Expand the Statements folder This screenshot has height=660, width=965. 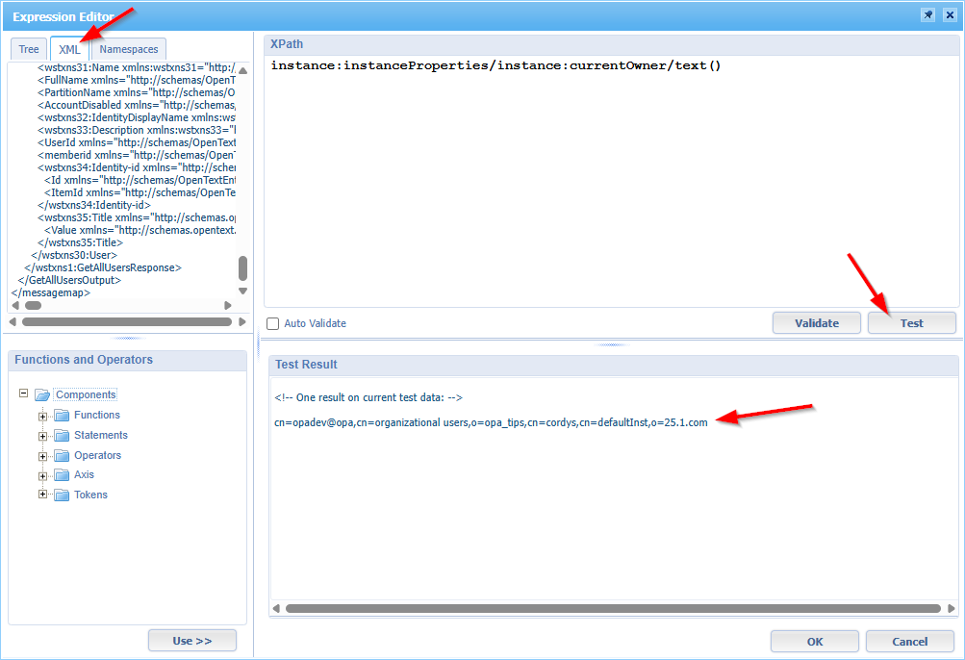tap(42, 435)
